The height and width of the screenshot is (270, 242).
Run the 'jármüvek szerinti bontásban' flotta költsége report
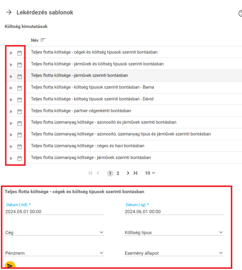point(11,76)
